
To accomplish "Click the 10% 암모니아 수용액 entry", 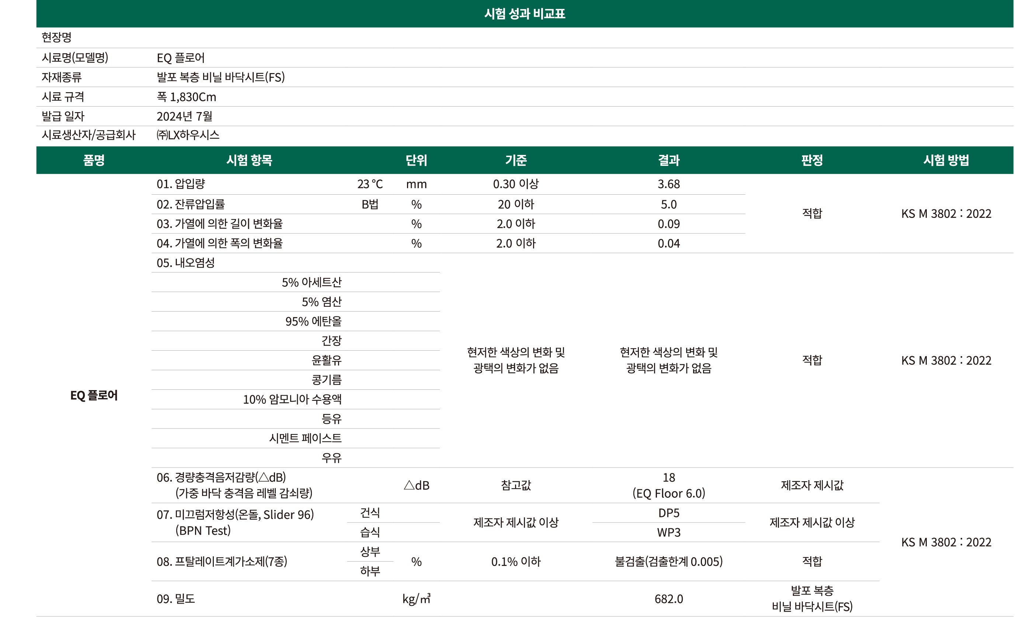I will (x=292, y=399).
